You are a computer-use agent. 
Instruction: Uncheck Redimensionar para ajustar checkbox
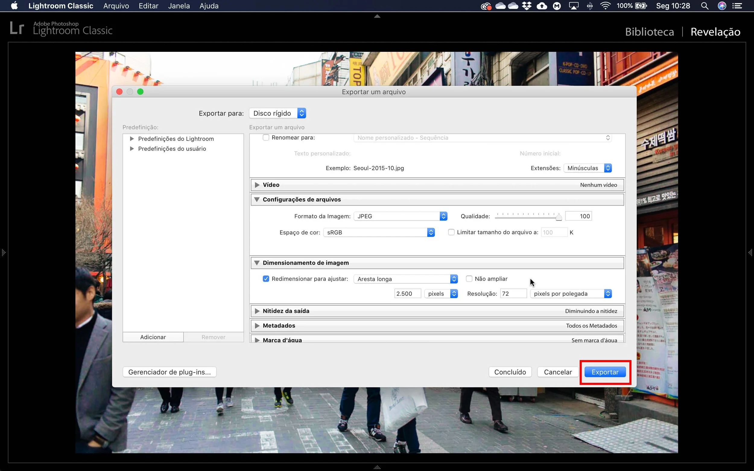coord(266,279)
